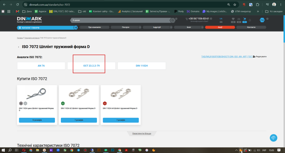
Task: Open the floating chat support button
Action: (x=273, y=138)
